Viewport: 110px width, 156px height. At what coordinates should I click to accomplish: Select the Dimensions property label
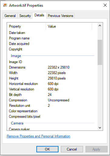click(x=17, y=67)
